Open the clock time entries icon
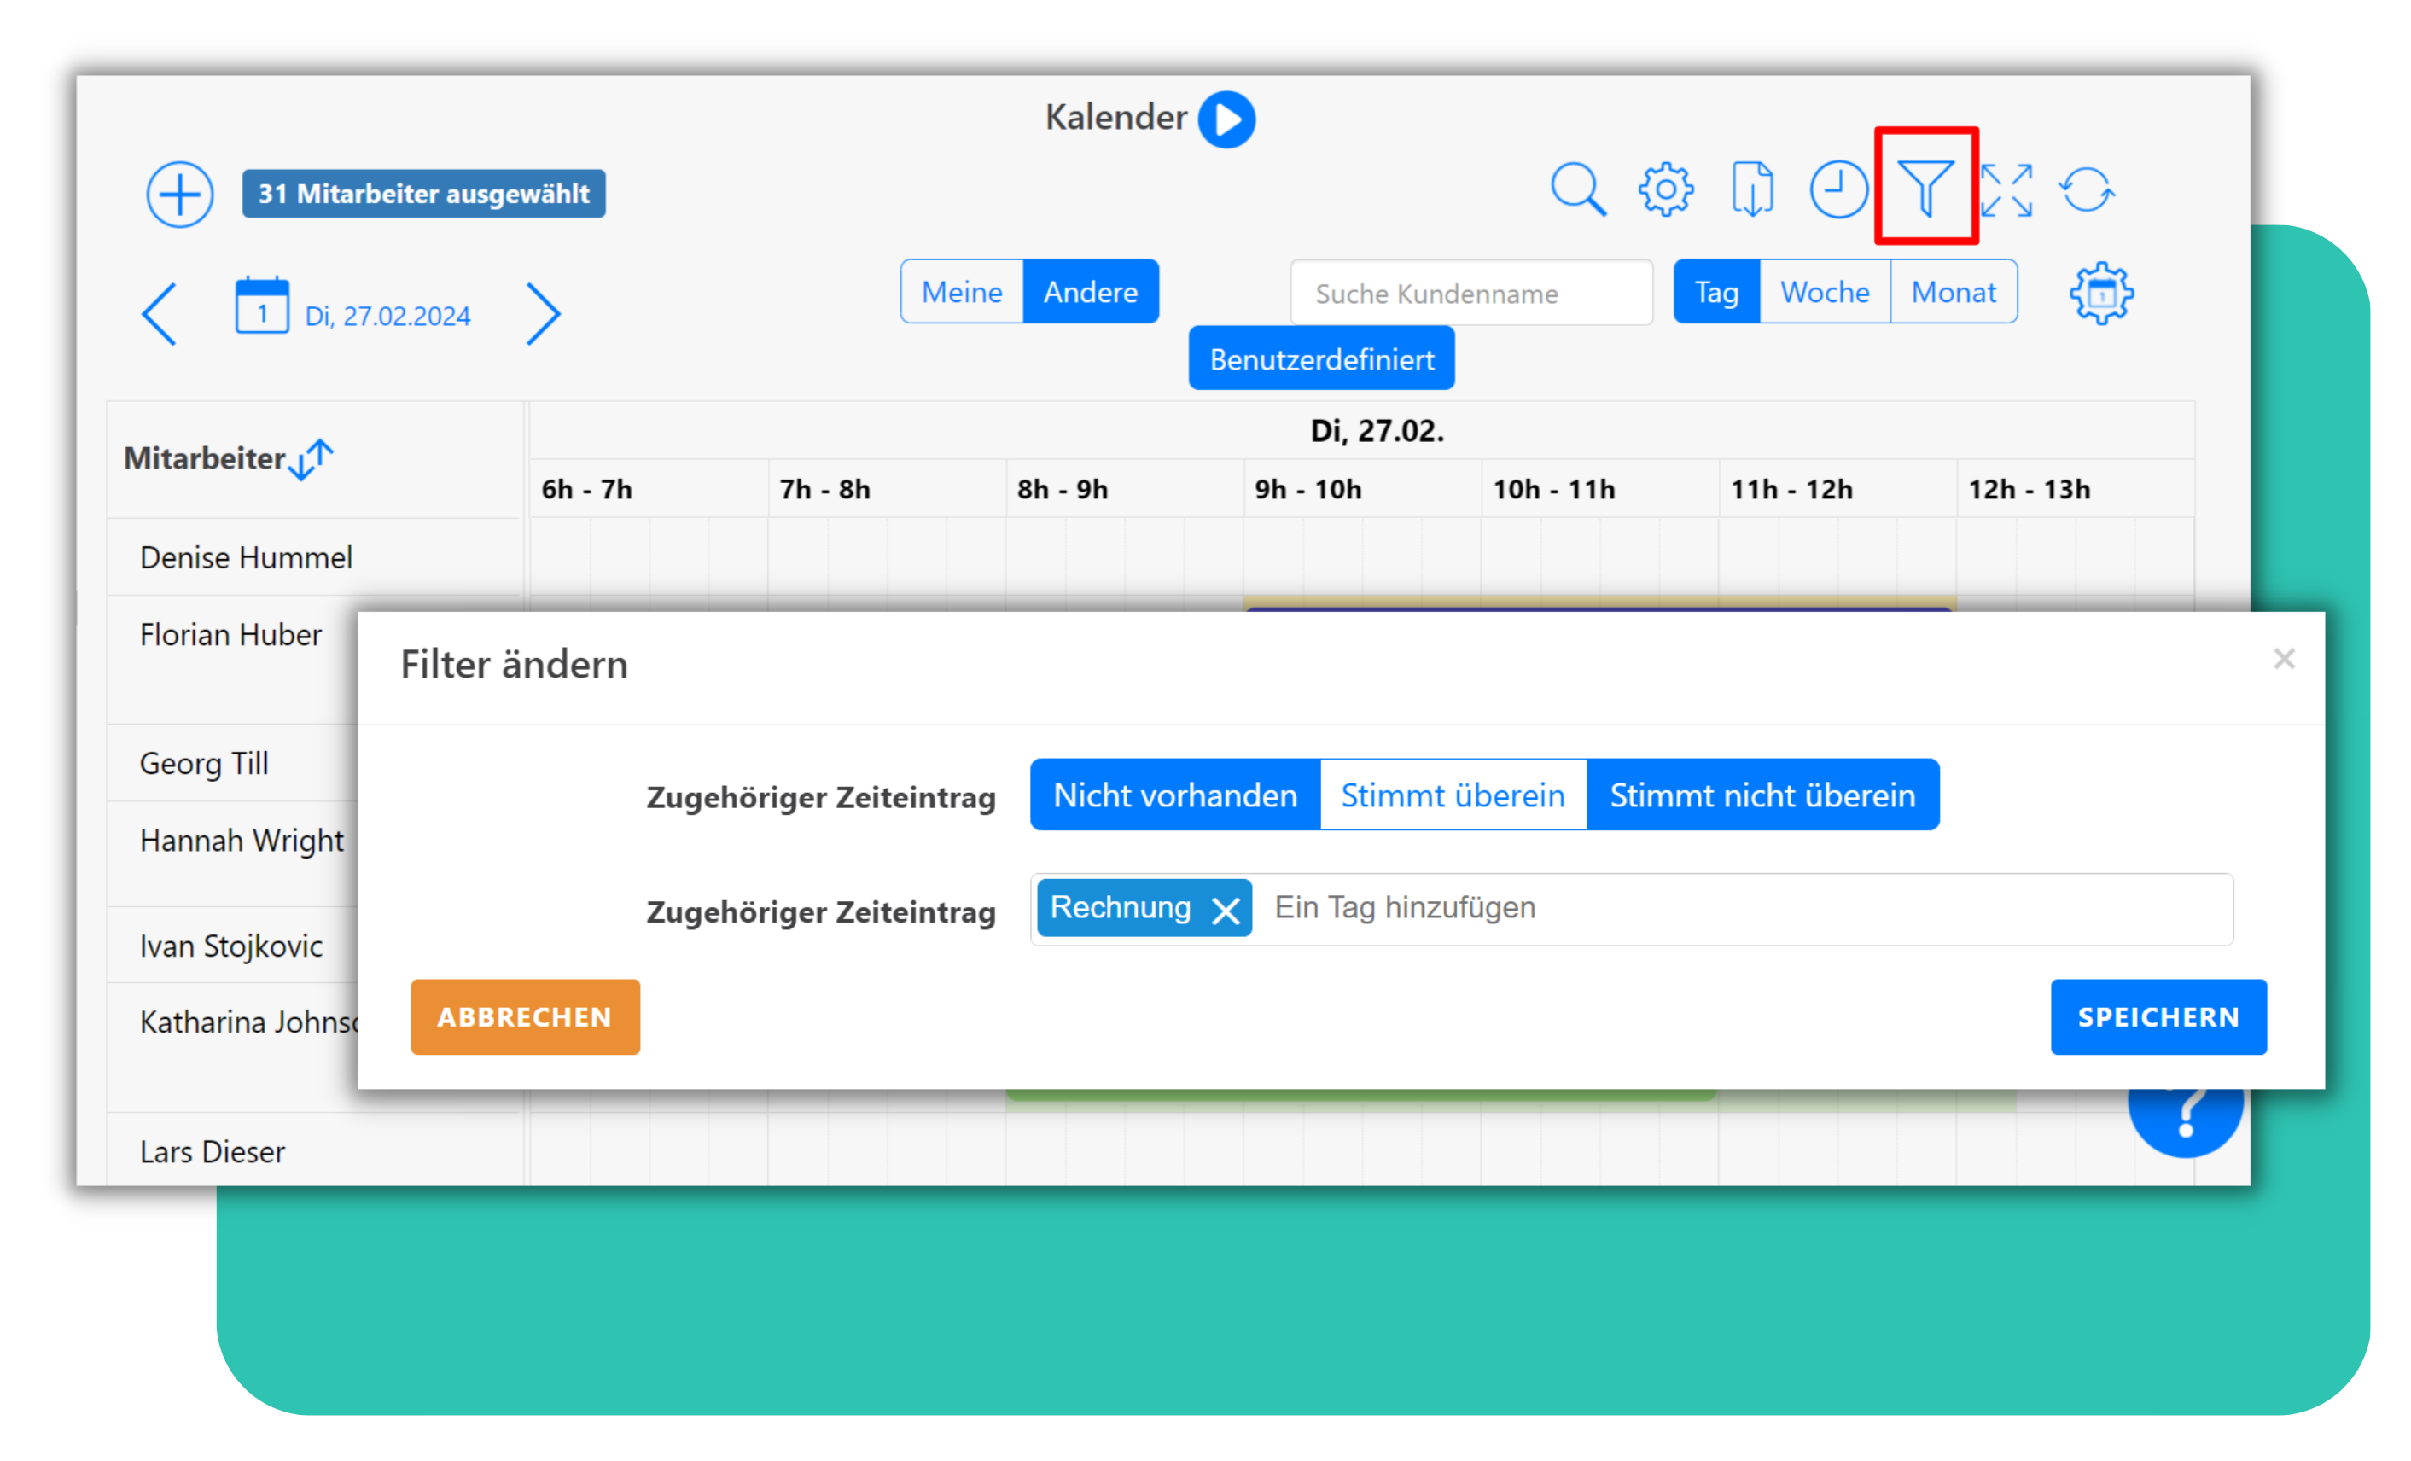 (1837, 189)
